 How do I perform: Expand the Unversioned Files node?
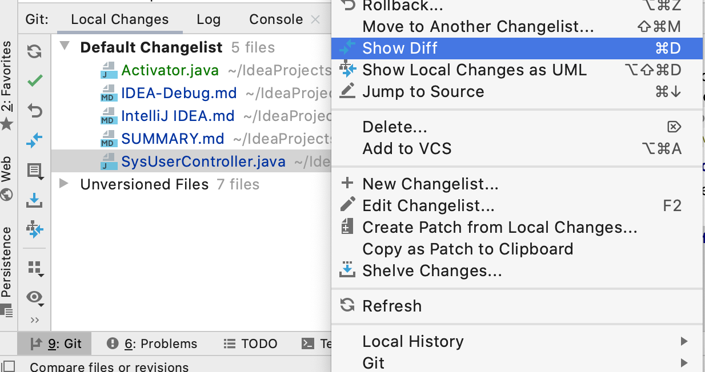[x=65, y=184]
